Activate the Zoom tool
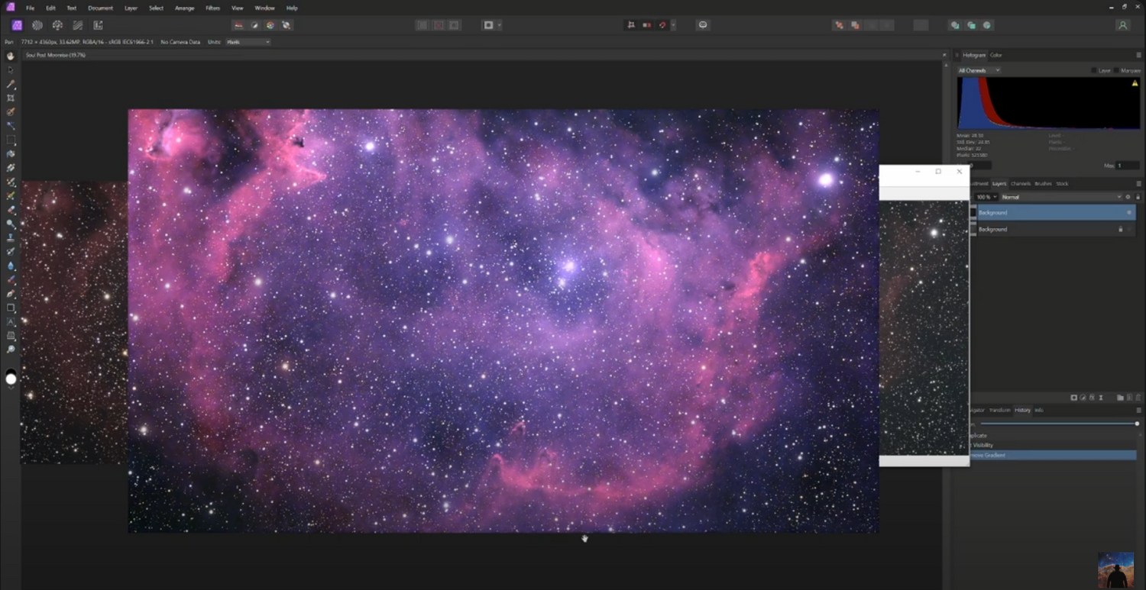 click(x=11, y=350)
